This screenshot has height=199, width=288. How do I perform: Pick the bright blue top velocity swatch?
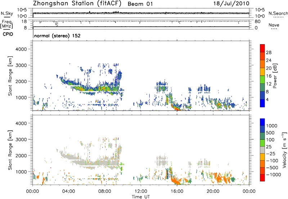click(x=262, y=122)
